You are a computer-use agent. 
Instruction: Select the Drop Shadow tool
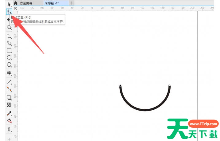click(9, 97)
